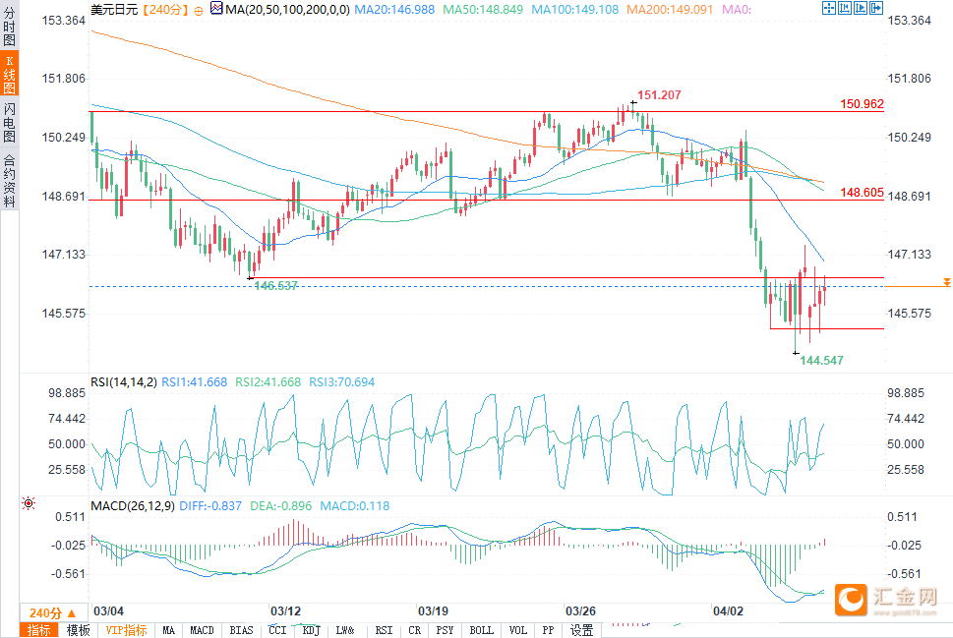Click the orange circle beside 240分

(x=199, y=11)
